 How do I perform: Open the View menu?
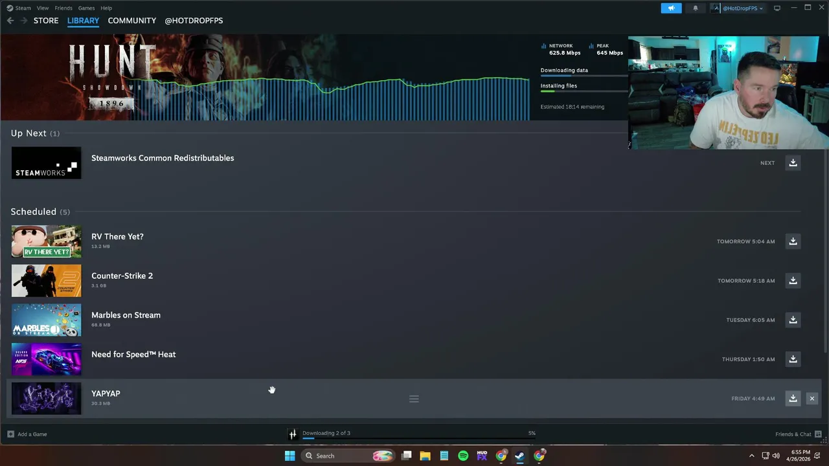pos(43,8)
